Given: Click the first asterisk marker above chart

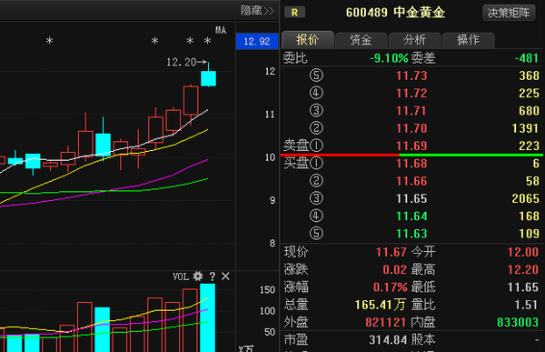Looking at the screenshot, I should (50, 42).
